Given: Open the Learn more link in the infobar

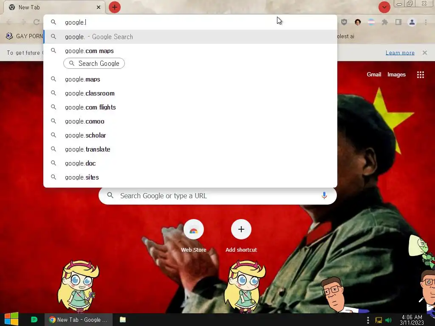Looking at the screenshot, I should point(400,53).
